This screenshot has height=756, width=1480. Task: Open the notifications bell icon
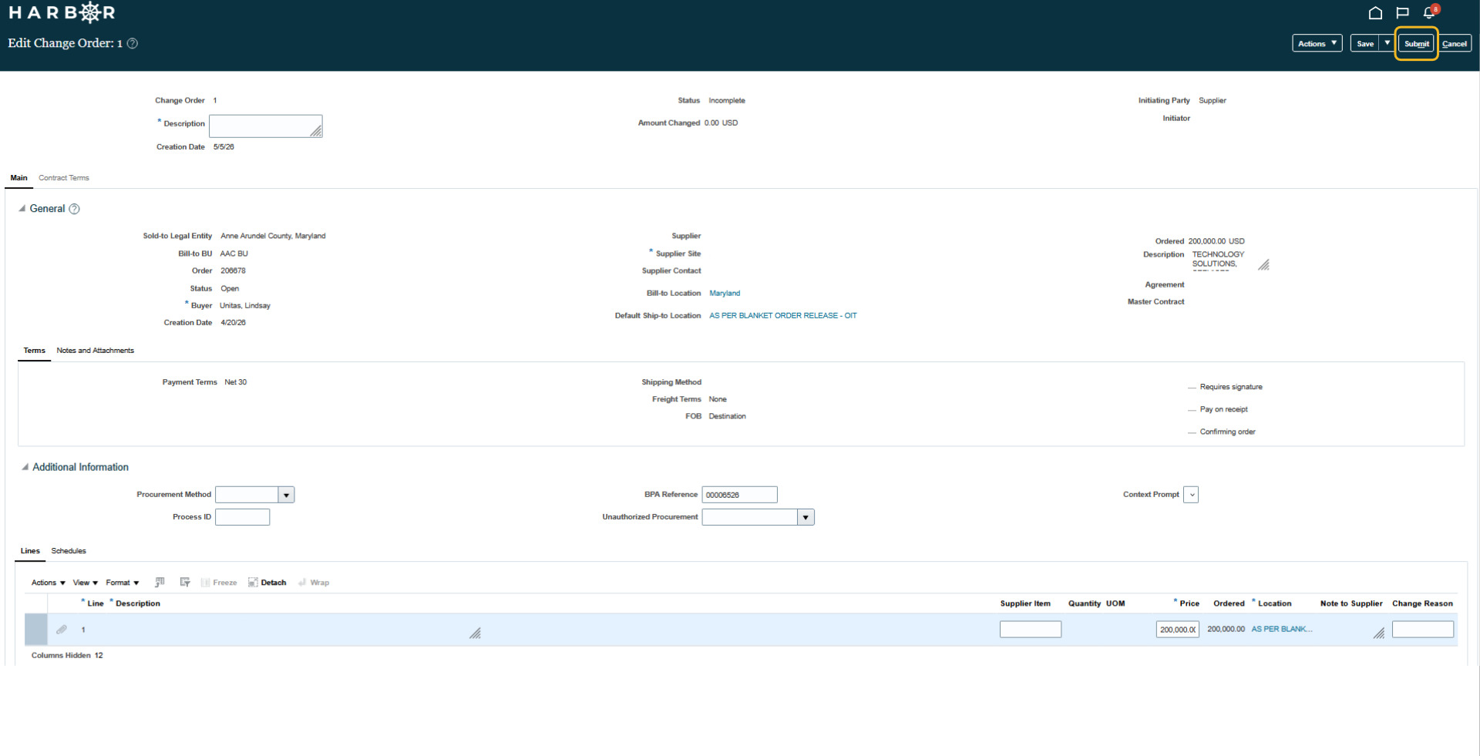coord(1428,12)
